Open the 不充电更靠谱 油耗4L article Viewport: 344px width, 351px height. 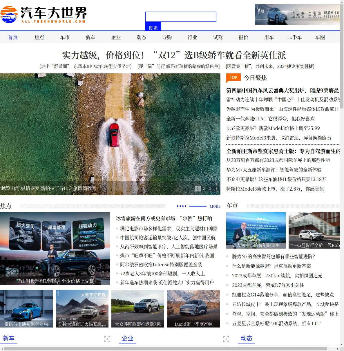click(x=276, y=179)
